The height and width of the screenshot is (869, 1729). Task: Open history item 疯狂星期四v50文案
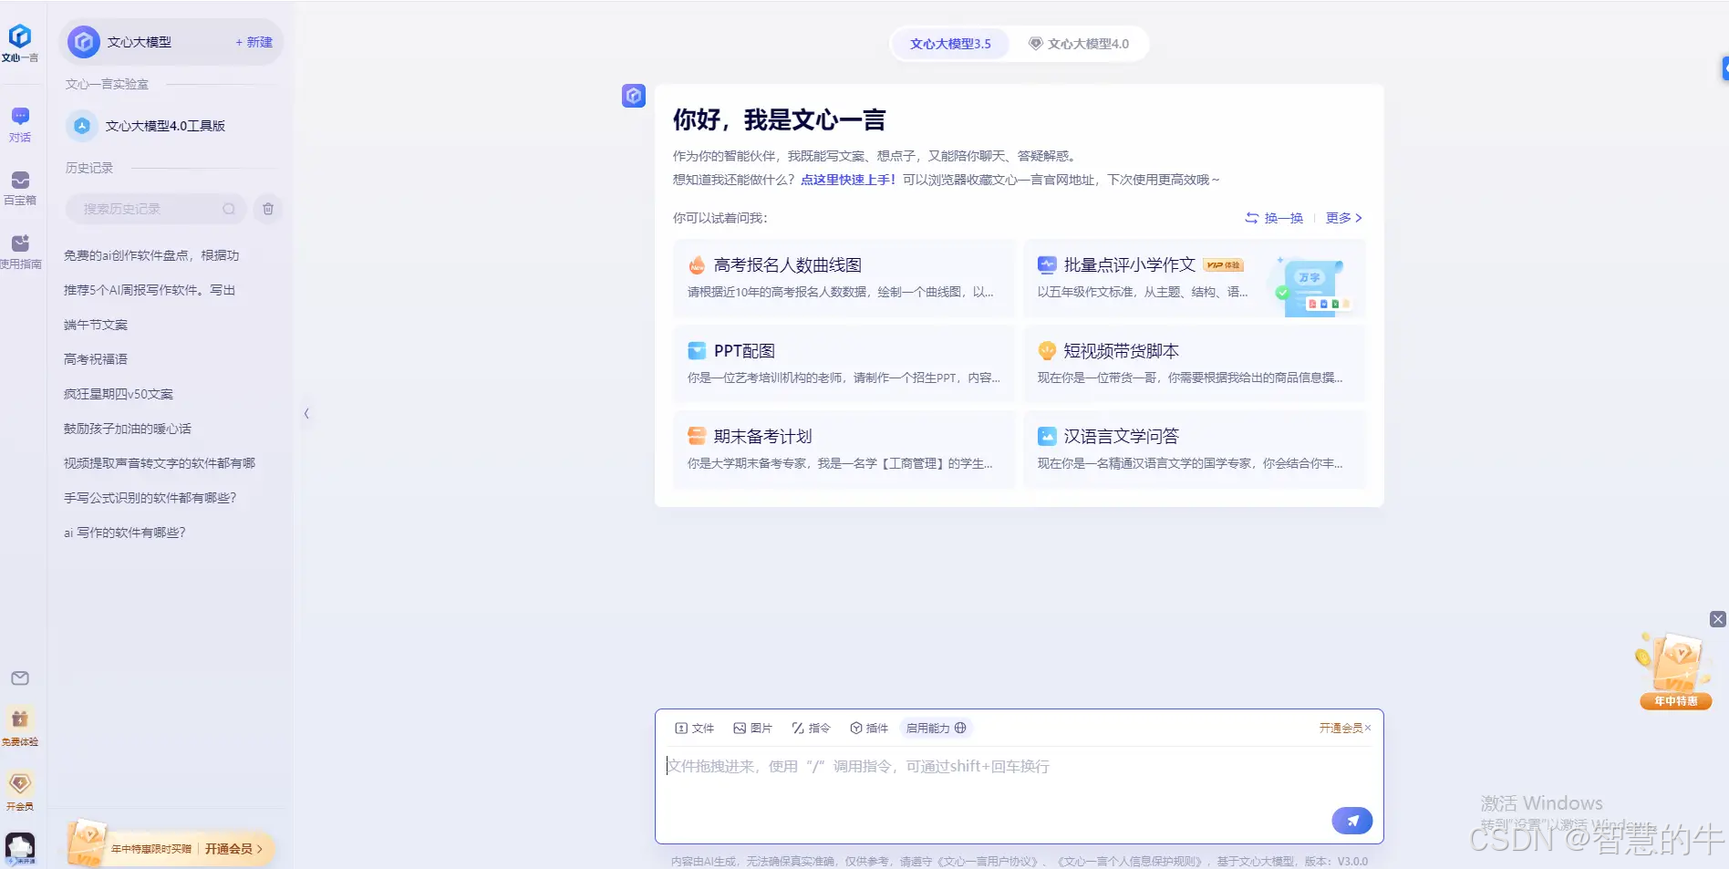point(119,394)
